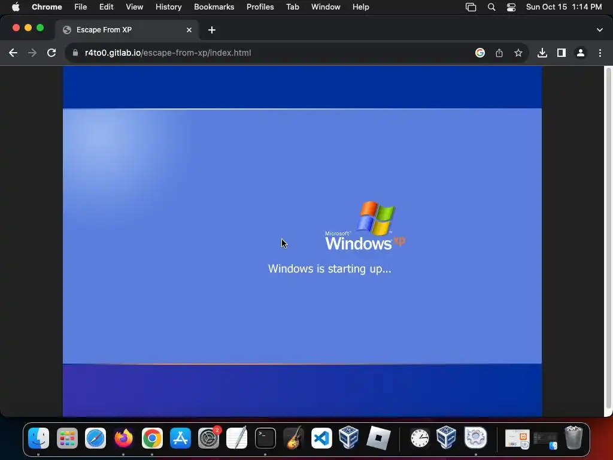The width and height of the screenshot is (613, 460).
Task: Click the forward navigation arrow
Action: coord(32,53)
